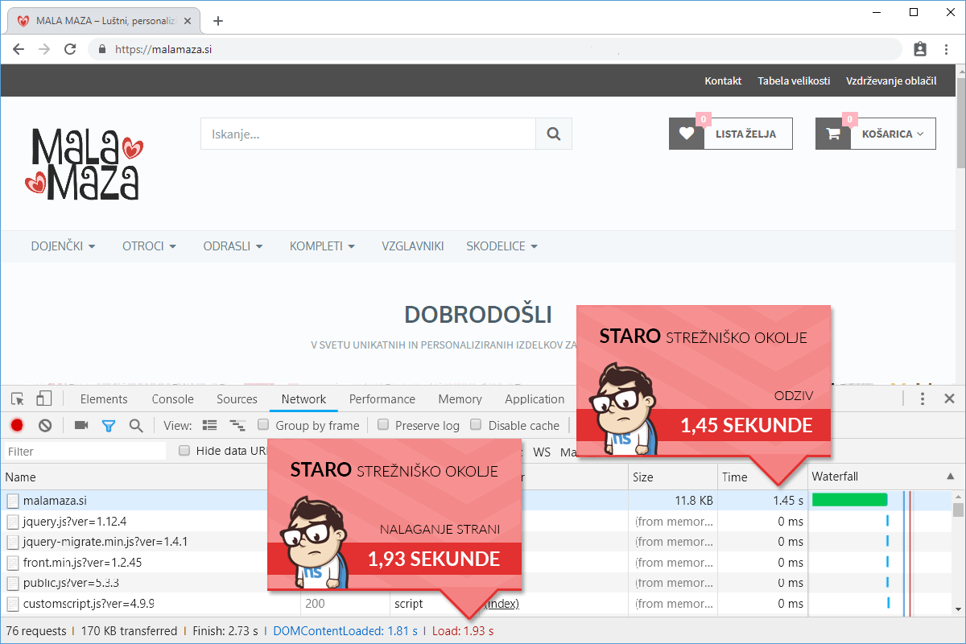
Task: Click the network Filter text field
Action: click(x=85, y=452)
